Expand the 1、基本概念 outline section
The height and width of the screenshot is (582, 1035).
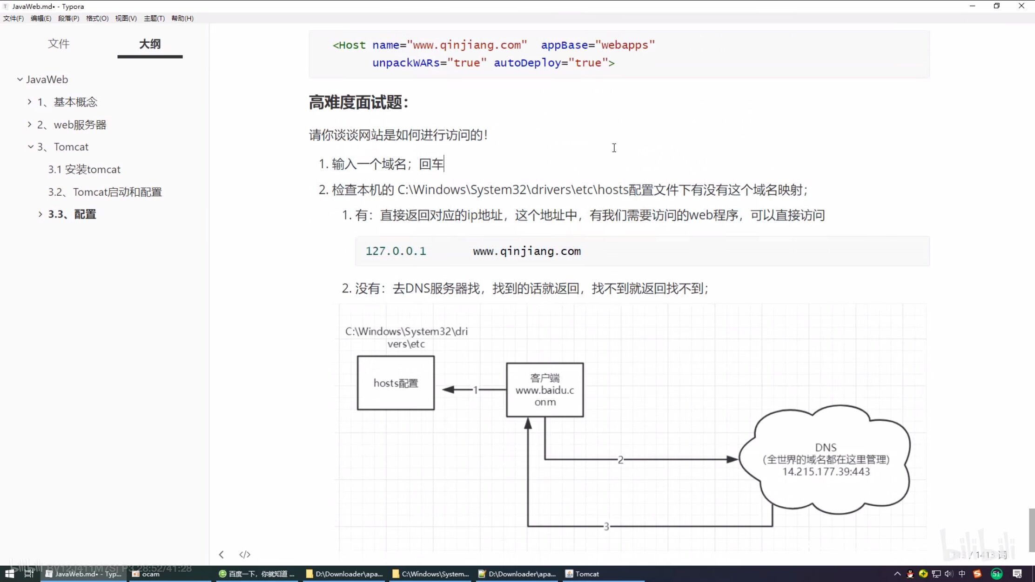[30, 102]
